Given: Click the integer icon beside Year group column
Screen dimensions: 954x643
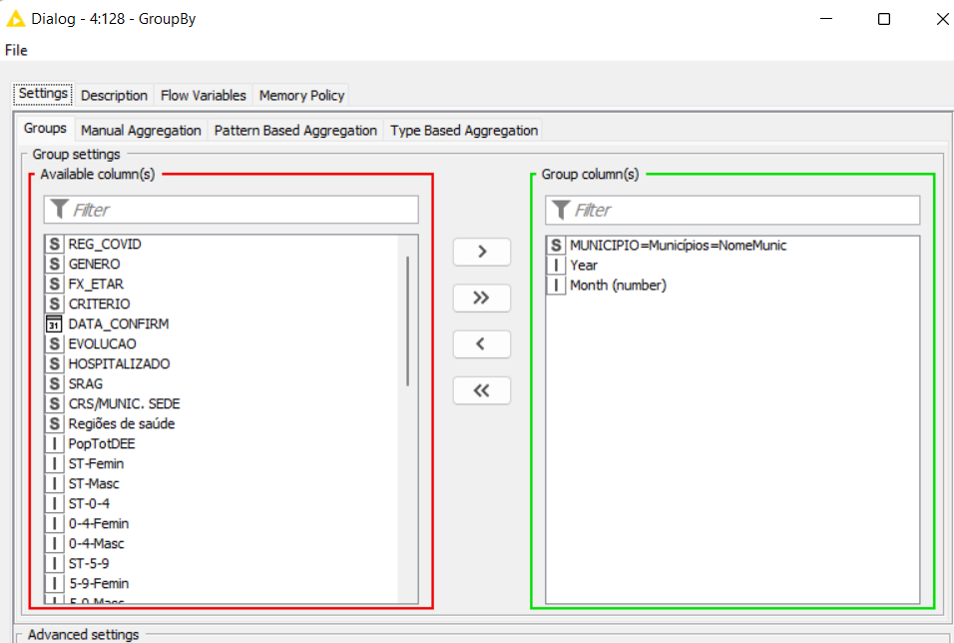Looking at the screenshot, I should 555,265.
